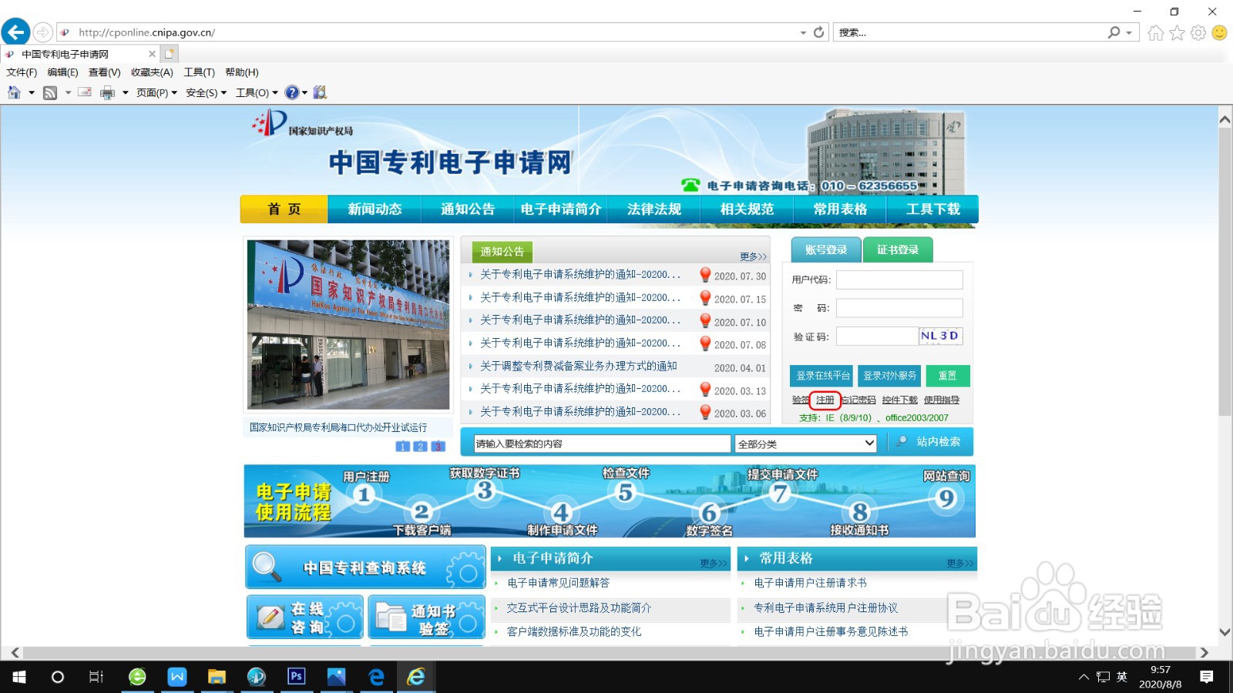Screen dimensions: 1233x693
Task: Click the browser Forward arrow button
Action: [43, 32]
